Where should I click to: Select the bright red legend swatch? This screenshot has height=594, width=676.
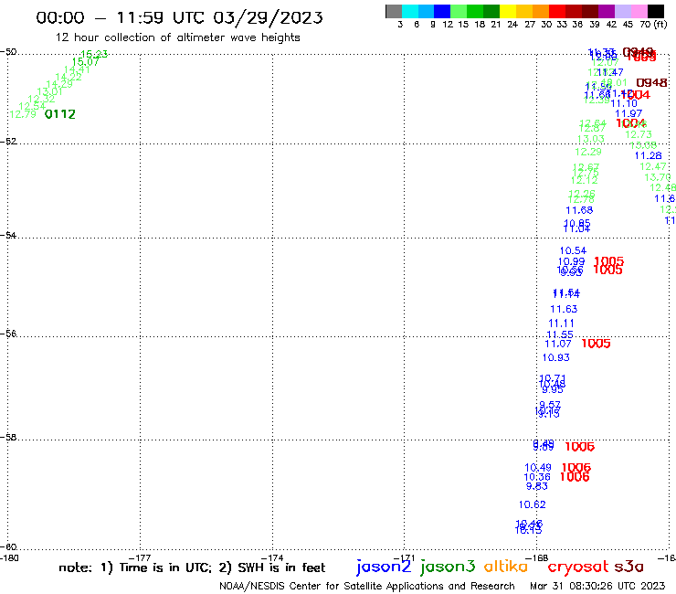pos(557,11)
